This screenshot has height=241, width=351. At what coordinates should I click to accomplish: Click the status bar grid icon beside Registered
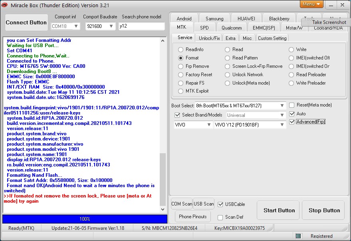tap(298, 236)
